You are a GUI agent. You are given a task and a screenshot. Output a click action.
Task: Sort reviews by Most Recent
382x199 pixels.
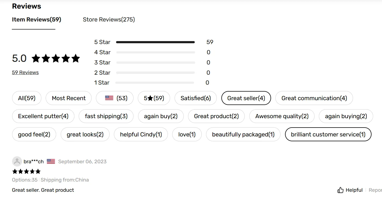tap(69, 98)
